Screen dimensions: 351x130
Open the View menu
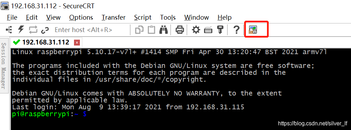click(x=53, y=18)
